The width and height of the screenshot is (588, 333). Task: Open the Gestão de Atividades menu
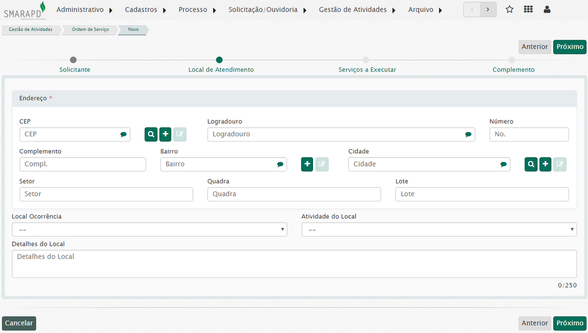point(357,10)
